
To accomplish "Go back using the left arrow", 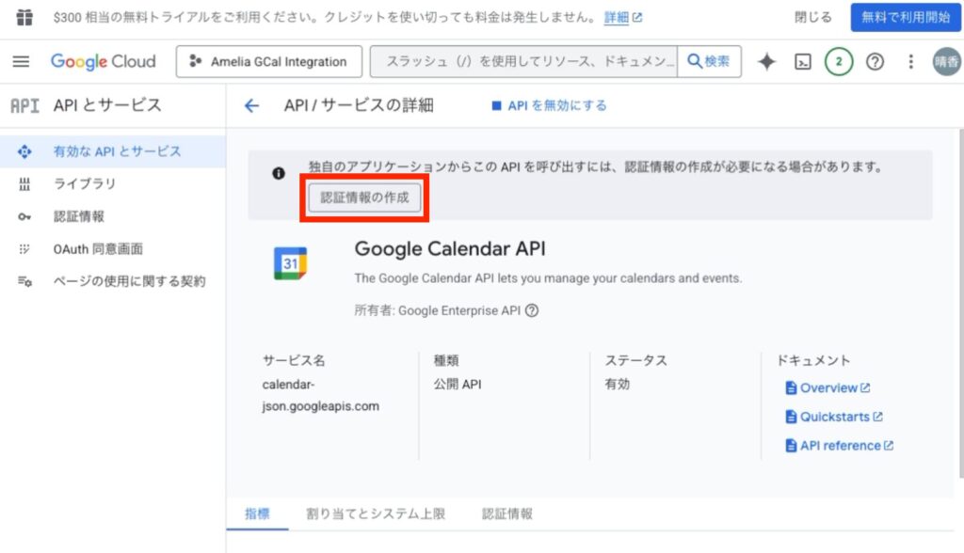I will pos(251,106).
